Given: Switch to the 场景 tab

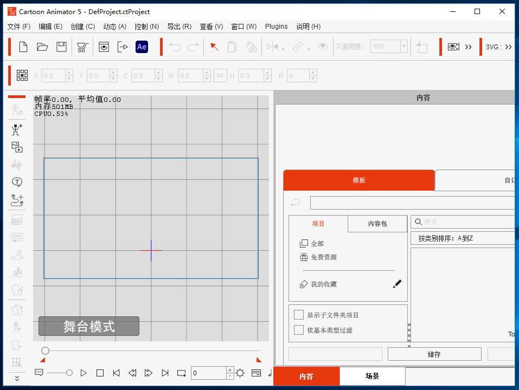Looking at the screenshot, I should pos(372,376).
